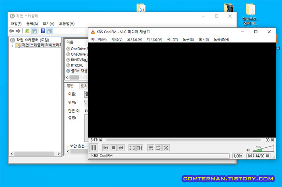Select the RTKCPL task row
282x187 pixels.
[75, 65]
